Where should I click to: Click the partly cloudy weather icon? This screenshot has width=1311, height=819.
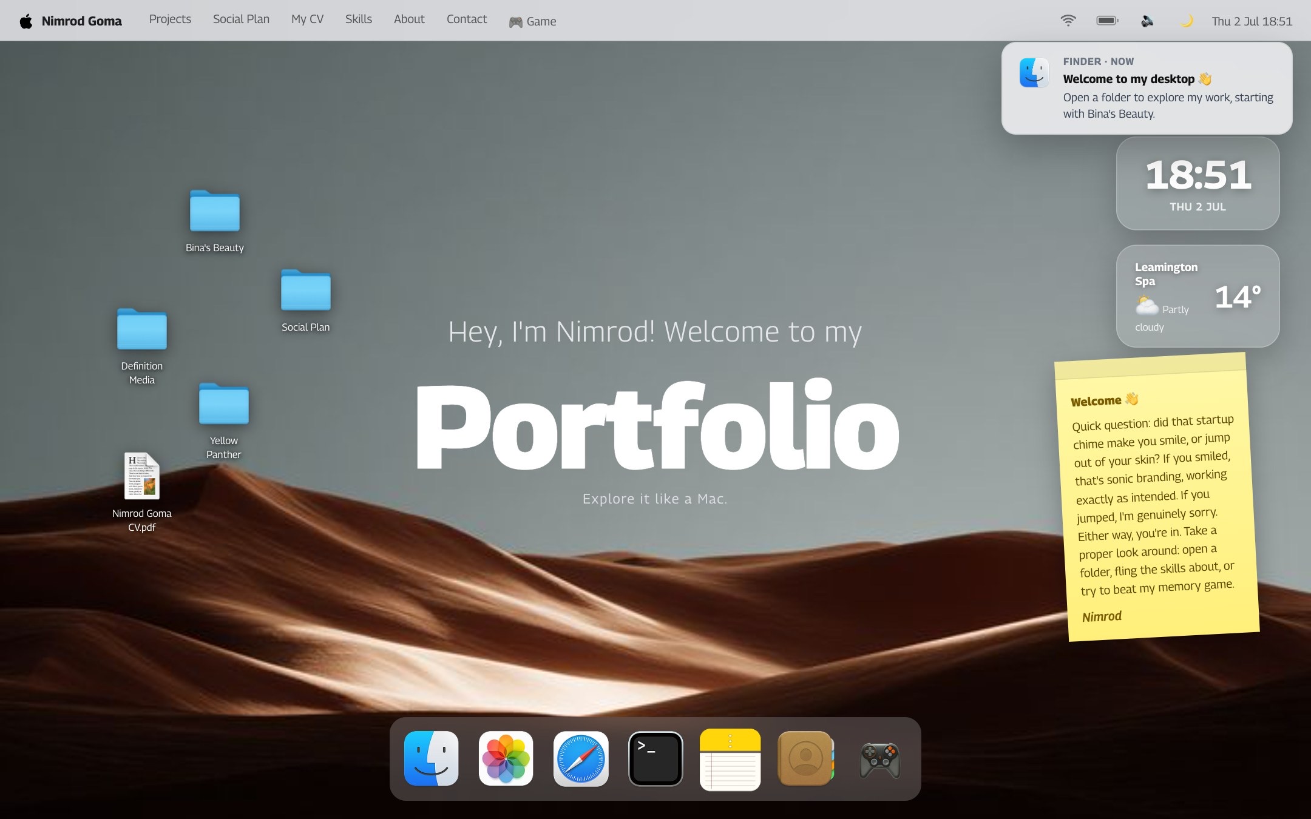pos(1147,305)
